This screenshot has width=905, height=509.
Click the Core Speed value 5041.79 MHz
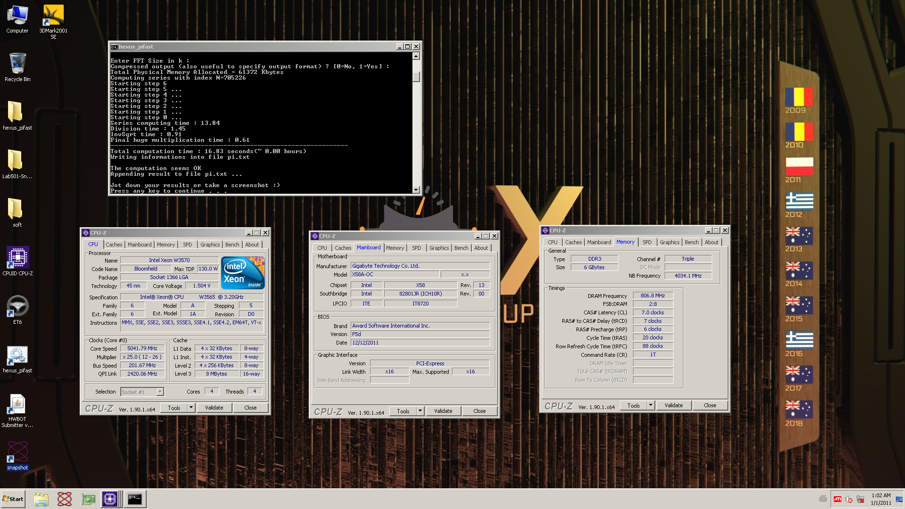click(x=142, y=349)
